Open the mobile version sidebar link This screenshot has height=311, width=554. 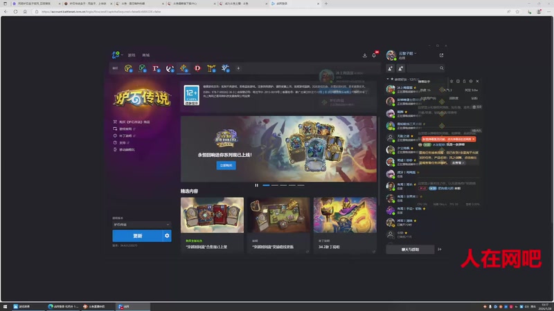(x=124, y=149)
